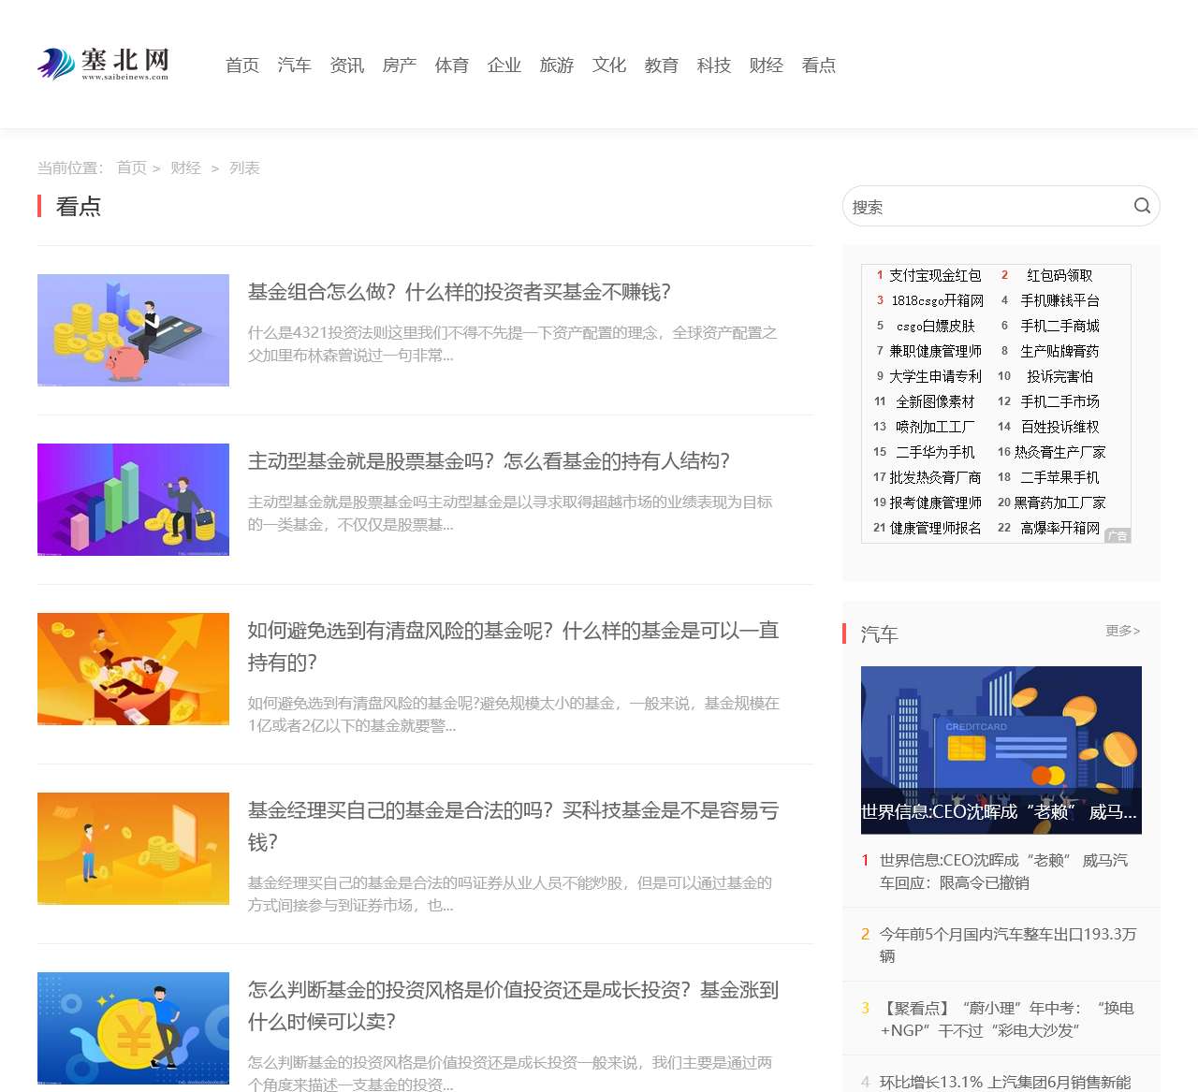Select the 科技 menu item

point(713,66)
